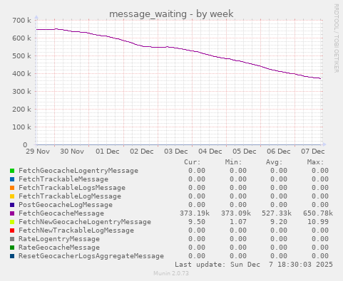Select the PostGeocacheLogMessage legend label
The height and width of the screenshot is (281, 343).
[x=66, y=205]
